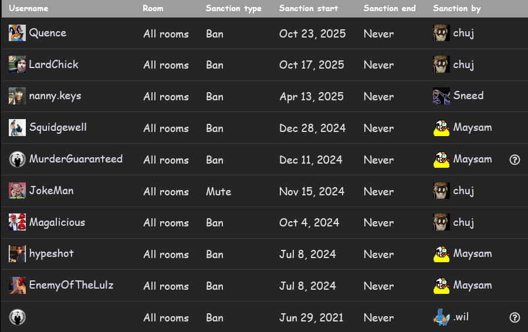This screenshot has width=528, height=332.
Task: Click the .wil moderator avatar
Action: tap(441, 317)
